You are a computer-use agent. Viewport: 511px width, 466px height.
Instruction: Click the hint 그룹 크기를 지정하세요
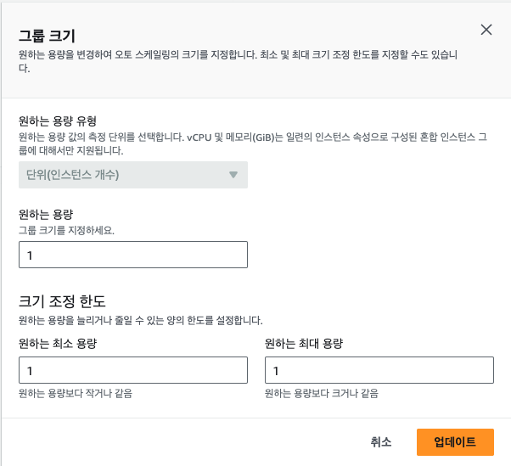[66, 230]
